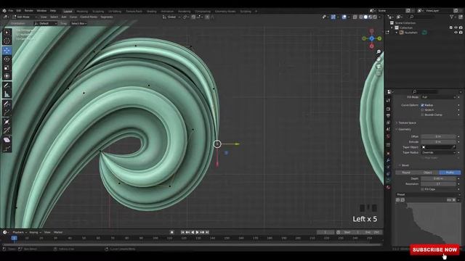Screen dimensions: 465x261
Task: Open the Select Box dropdown
Action: 79,23
